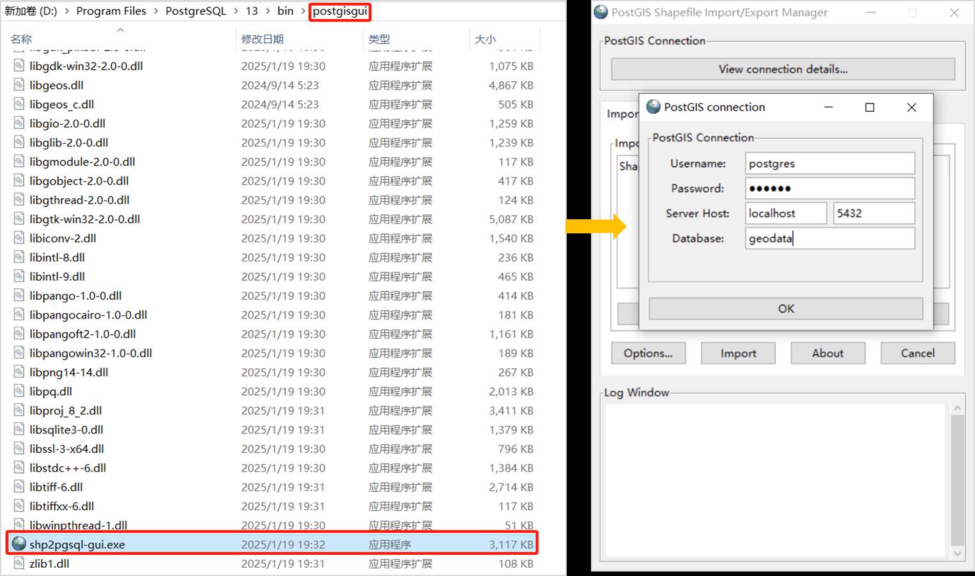Sort files by the 大小 column header

(485, 40)
